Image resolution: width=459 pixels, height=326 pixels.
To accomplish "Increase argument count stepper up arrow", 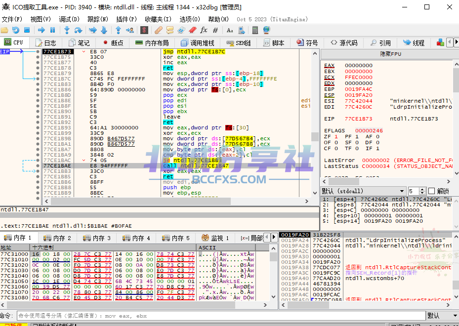I will (x=422, y=189).
